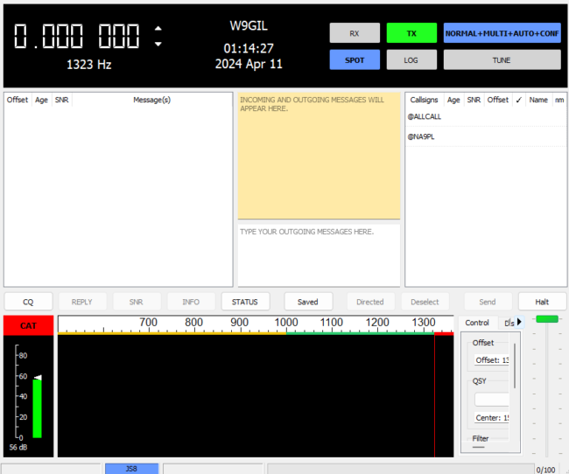Toggle the SPOT button
The height and width of the screenshot is (474, 569).
pos(355,60)
